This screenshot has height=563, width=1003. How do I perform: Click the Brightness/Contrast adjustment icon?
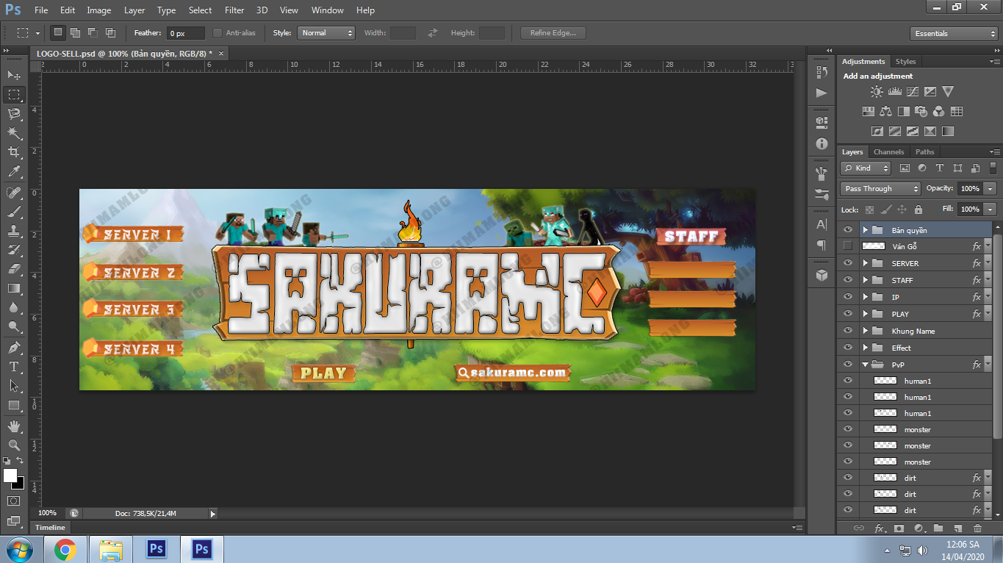point(877,92)
